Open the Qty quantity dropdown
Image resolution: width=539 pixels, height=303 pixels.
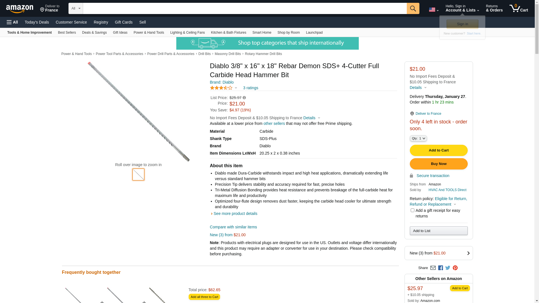point(418,138)
